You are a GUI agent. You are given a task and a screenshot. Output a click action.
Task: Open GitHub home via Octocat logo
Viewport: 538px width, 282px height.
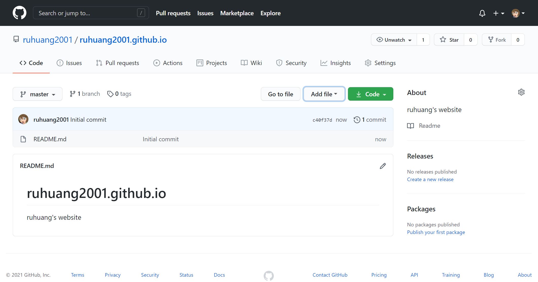[20, 13]
